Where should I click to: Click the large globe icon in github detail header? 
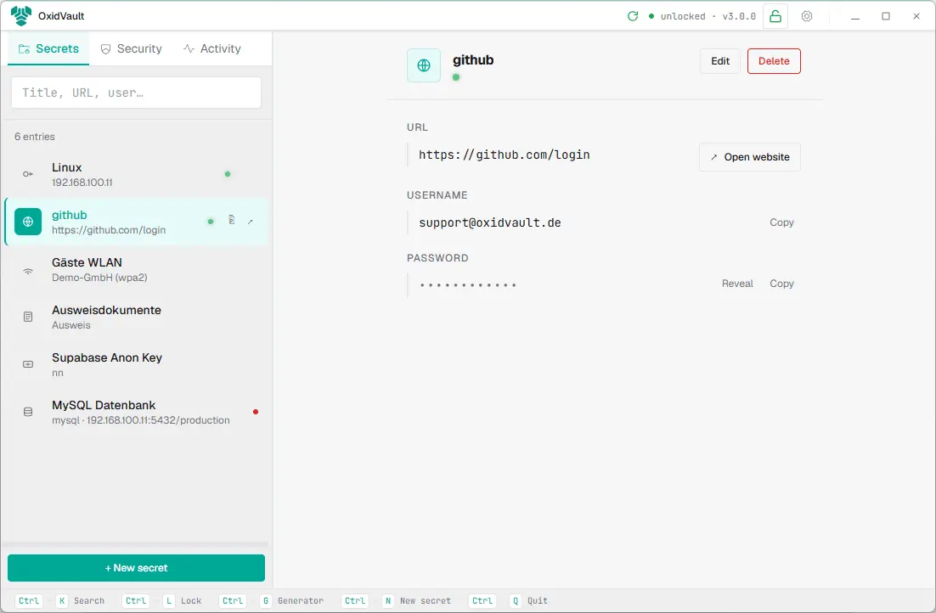coord(424,65)
